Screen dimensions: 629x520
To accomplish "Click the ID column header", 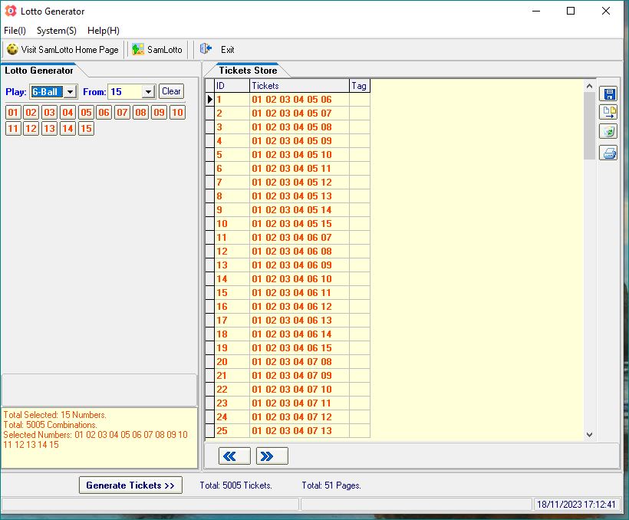I will [232, 85].
